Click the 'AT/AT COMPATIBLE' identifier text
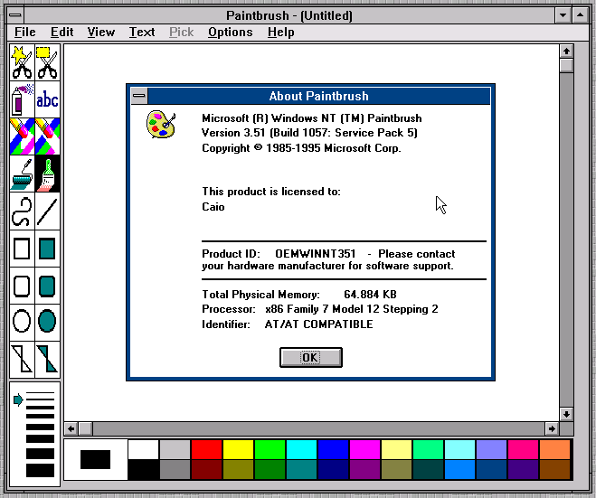 318,324
